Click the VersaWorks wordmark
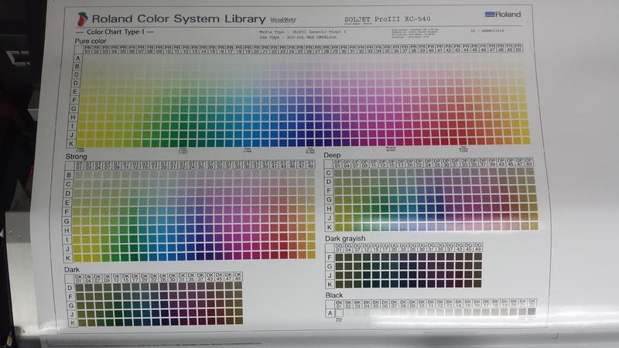619x348 pixels. click(x=283, y=19)
